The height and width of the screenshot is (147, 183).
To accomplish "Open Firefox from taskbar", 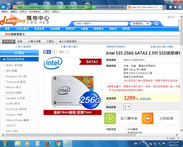I will pos(48,143).
